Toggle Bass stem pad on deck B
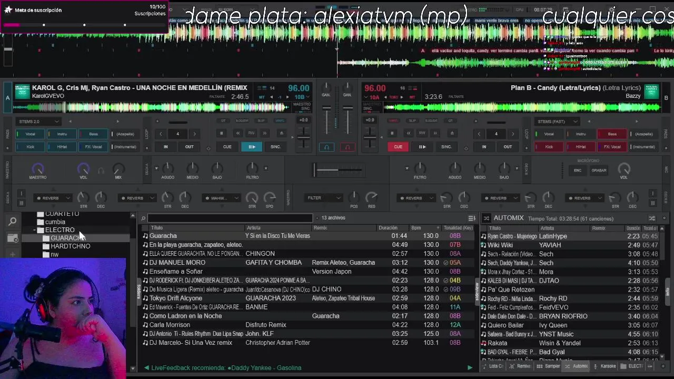 (612, 134)
